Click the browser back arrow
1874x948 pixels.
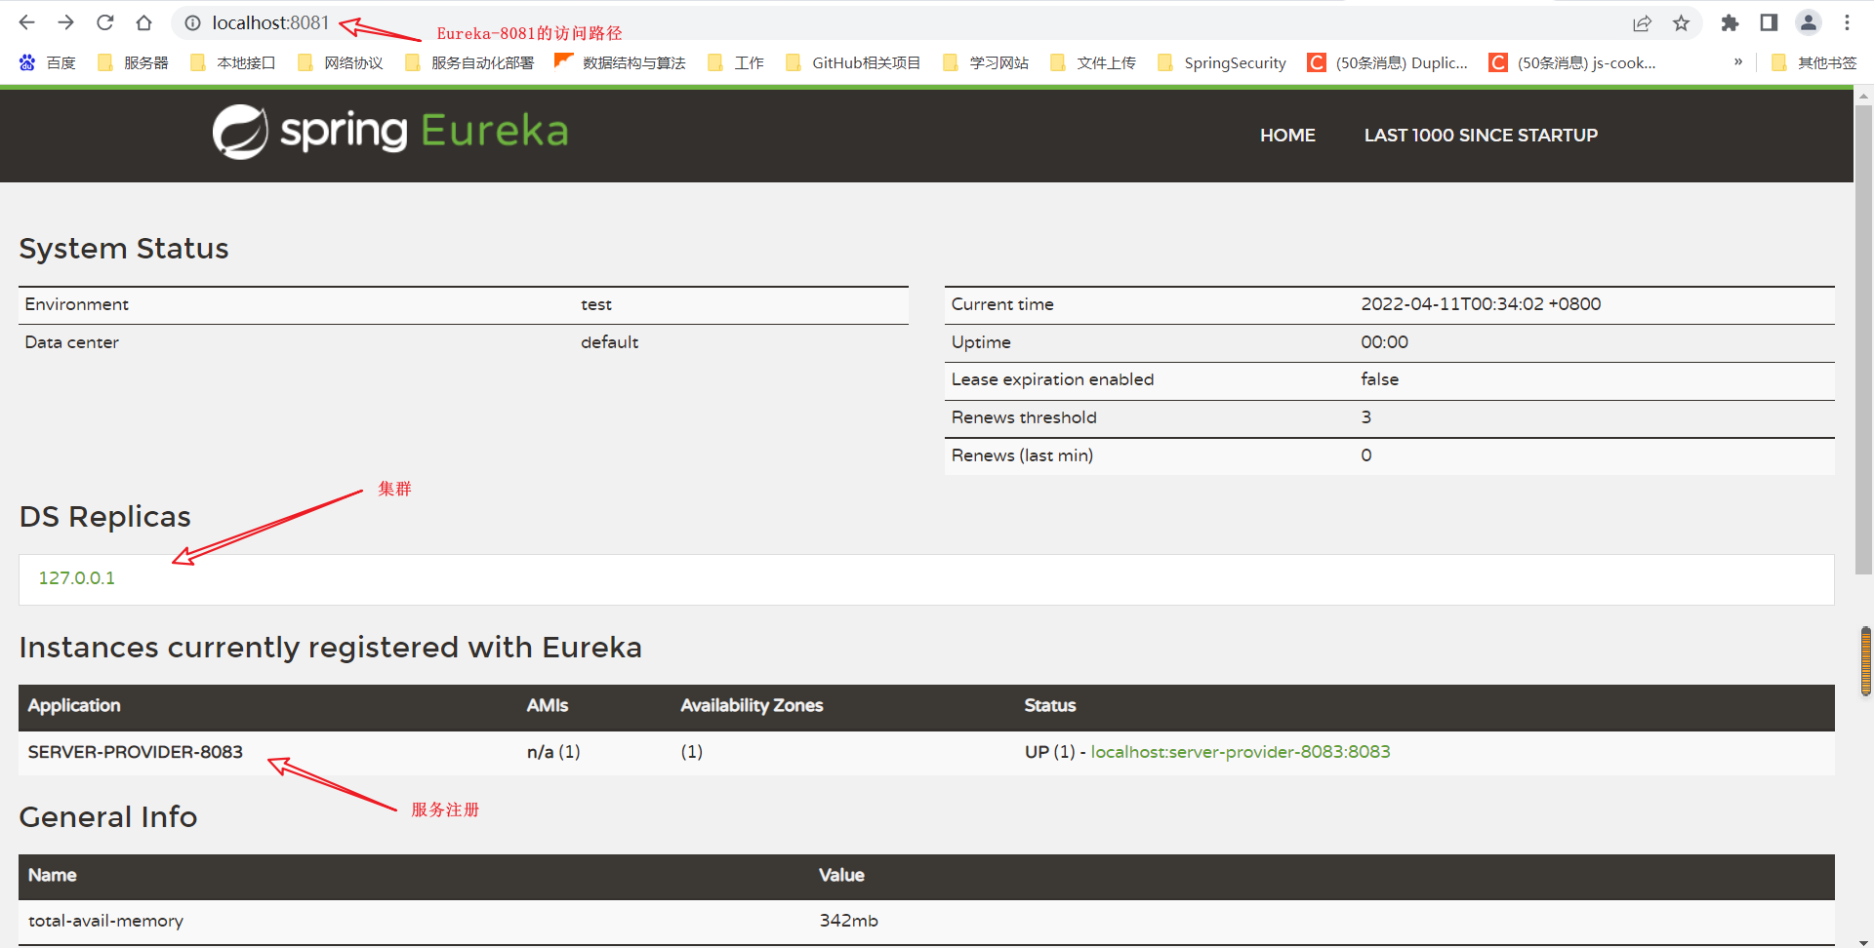pyautogui.click(x=27, y=22)
